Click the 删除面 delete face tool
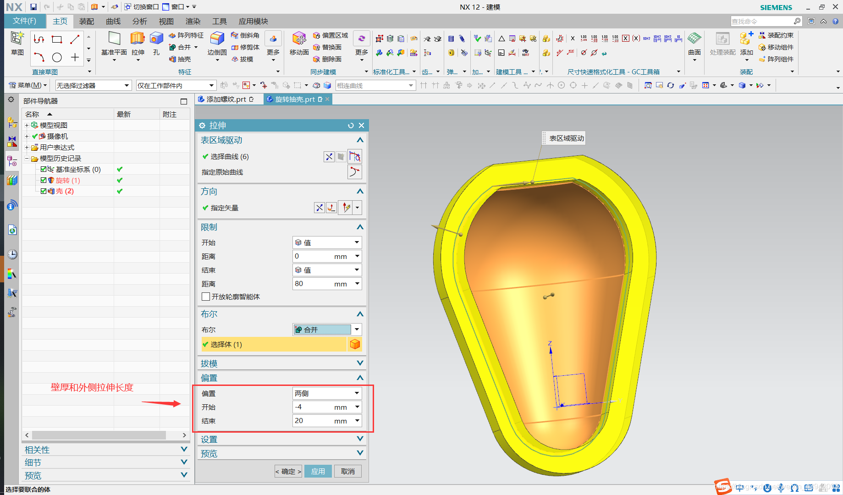Image resolution: width=843 pixels, height=495 pixels. [327, 59]
